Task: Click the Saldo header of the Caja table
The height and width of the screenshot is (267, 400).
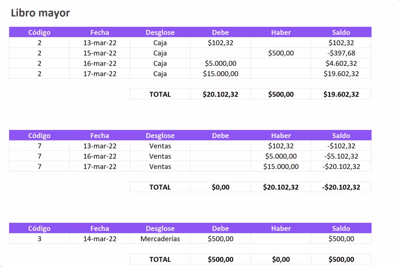Action: [341, 32]
